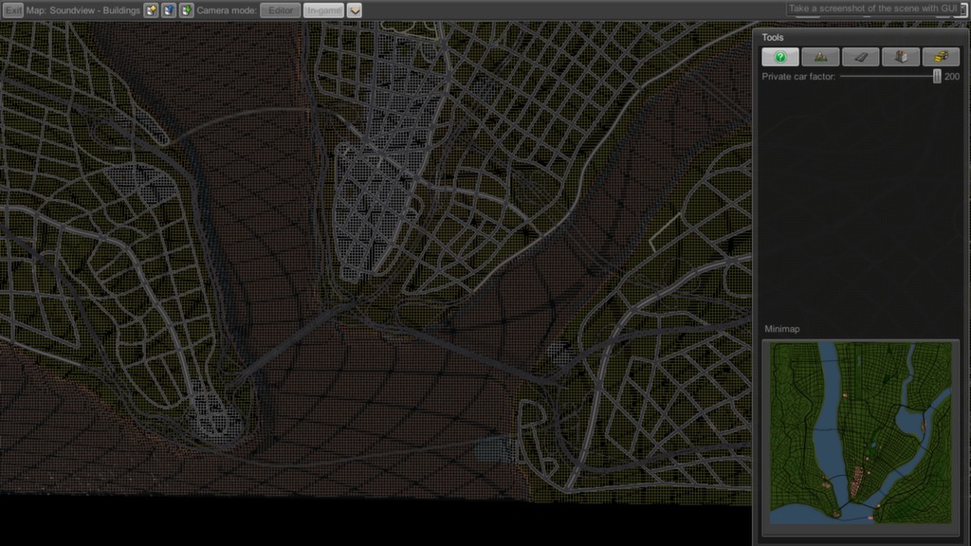Click the load map icon with blue arrow
Image resolution: width=971 pixels, height=546 pixels.
click(x=169, y=10)
